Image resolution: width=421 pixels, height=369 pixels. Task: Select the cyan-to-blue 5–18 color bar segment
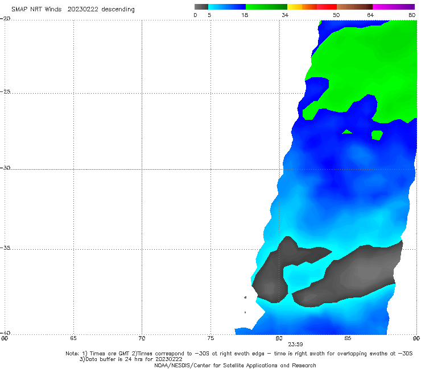(x=227, y=7)
